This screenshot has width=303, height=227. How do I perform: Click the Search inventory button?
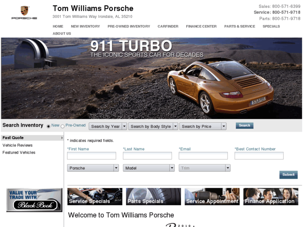pyautogui.click(x=245, y=125)
